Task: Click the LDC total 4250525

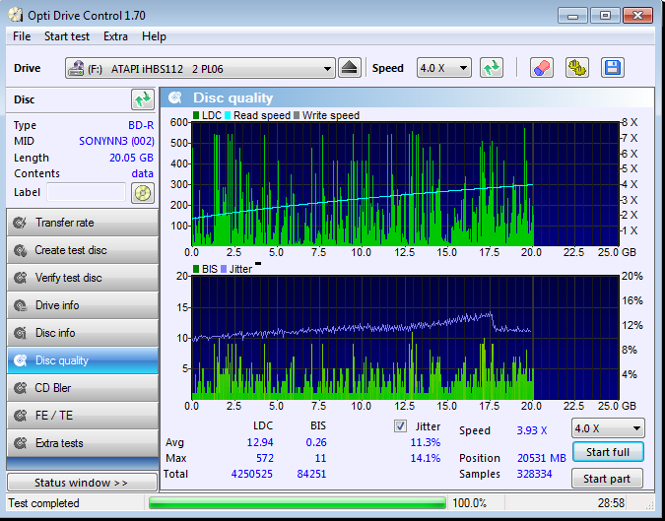Action: 252,474
